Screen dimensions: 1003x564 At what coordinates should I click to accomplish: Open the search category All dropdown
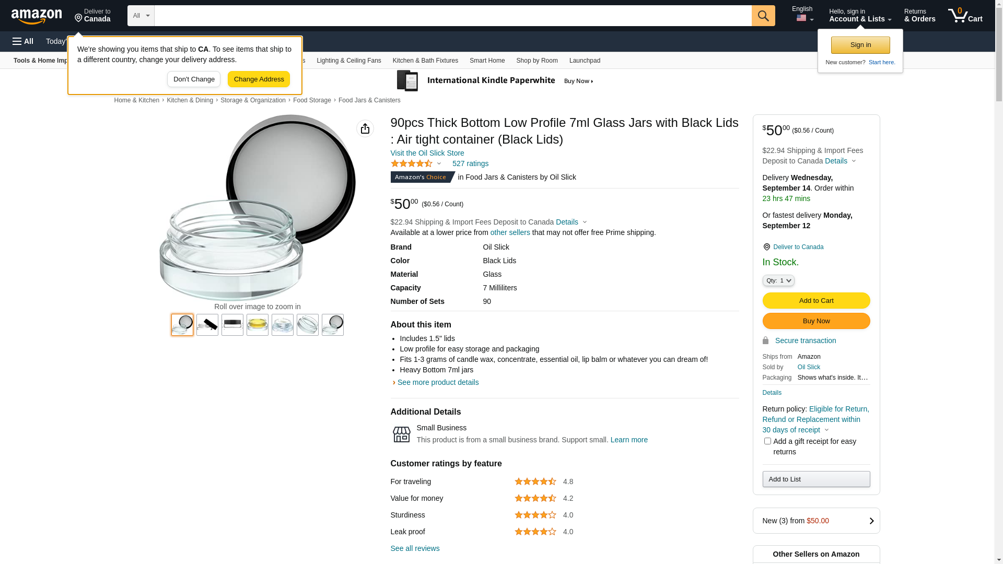click(x=141, y=16)
